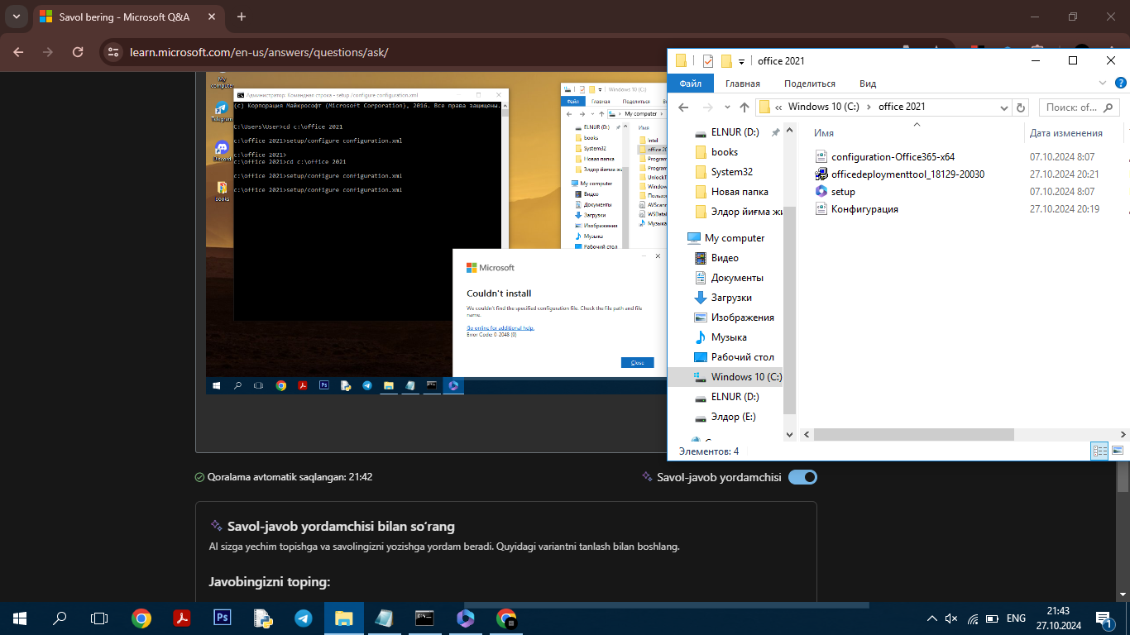Close the Microsoft Q&A browser tab
This screenshot has width=1130, height=635.
[211, 17]
